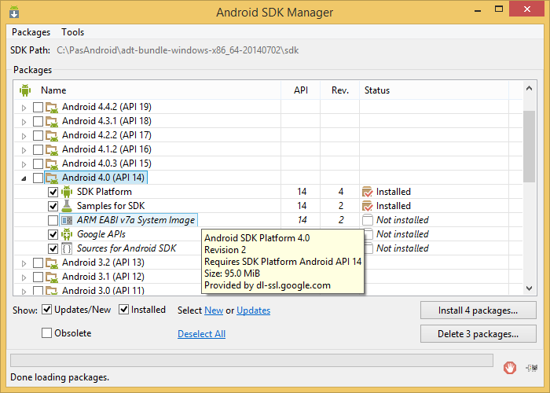The width and height of the screenshot is (550, 393).
Task: Check the ARM EABI v7a System Image checkbox
Action: coord(53,220)
